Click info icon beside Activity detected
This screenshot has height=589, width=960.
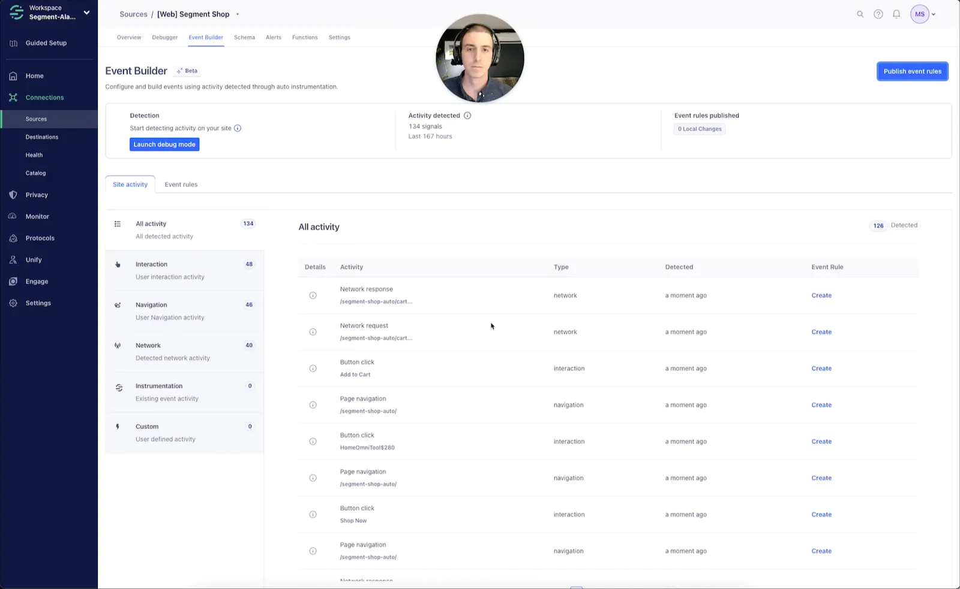click(x=467, y=116)
